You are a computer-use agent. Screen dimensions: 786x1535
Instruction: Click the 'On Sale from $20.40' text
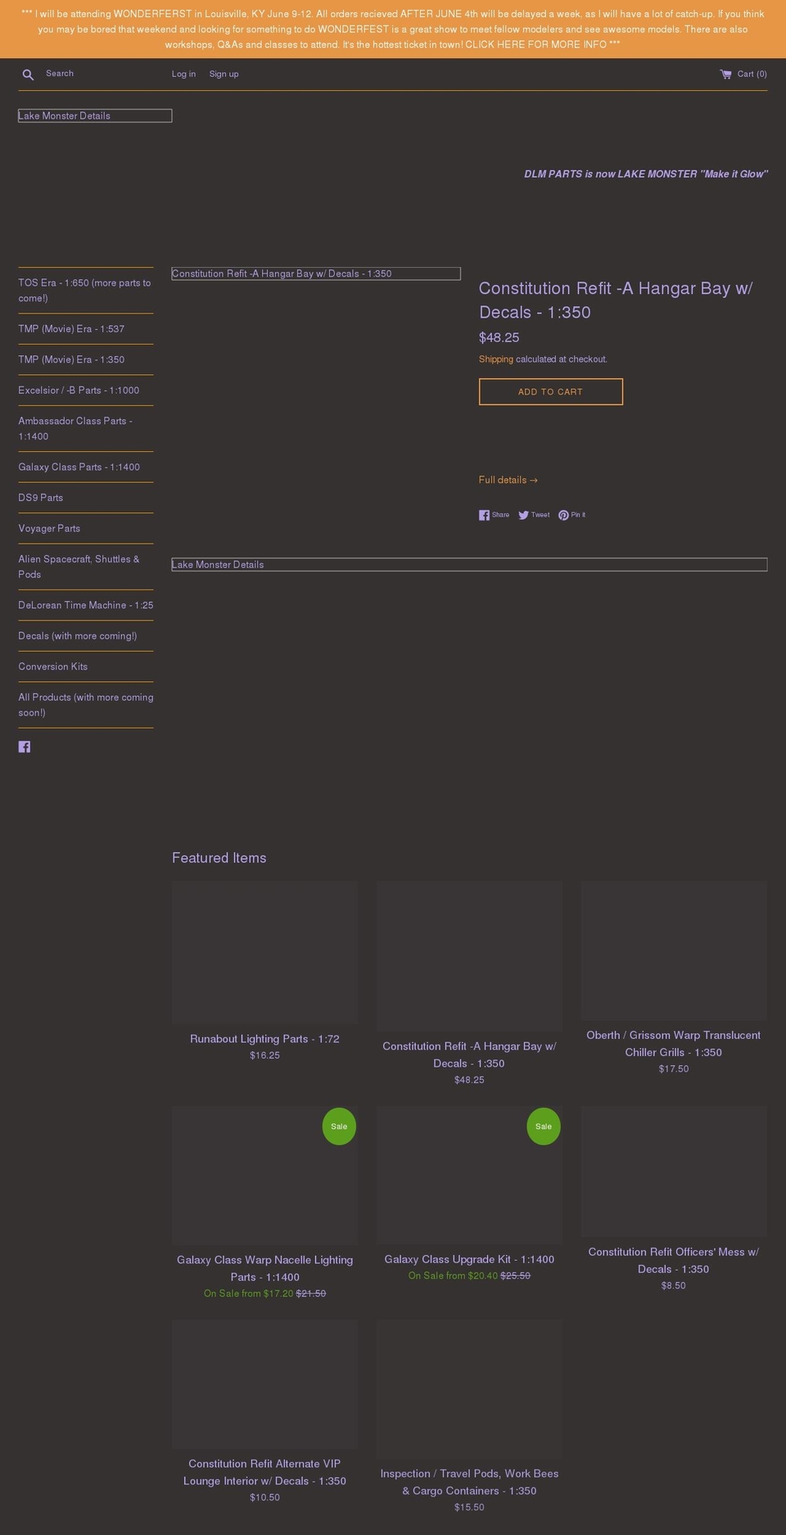[453, 1275]
